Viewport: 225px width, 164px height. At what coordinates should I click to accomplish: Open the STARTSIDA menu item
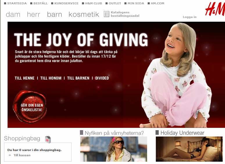pos(17,3)
